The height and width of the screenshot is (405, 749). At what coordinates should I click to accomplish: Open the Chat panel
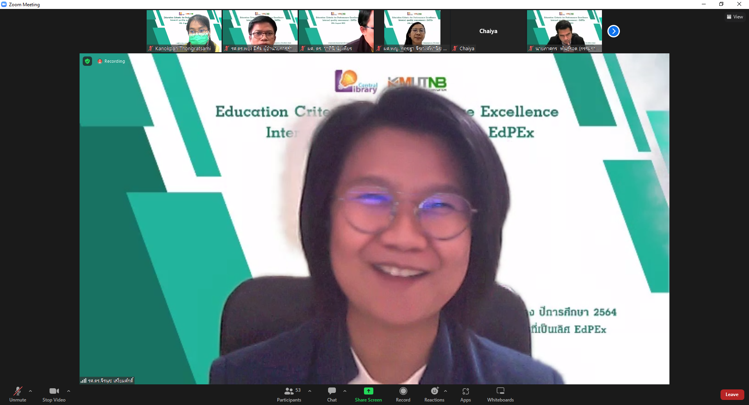click(332, 394)
